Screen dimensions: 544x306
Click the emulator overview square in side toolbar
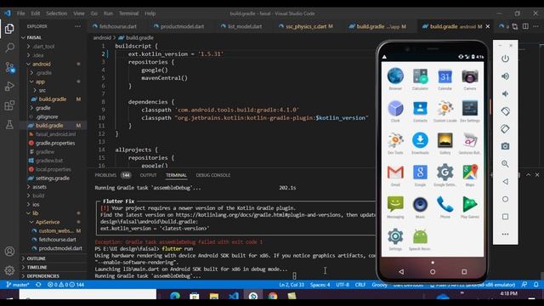pos(505,217)
